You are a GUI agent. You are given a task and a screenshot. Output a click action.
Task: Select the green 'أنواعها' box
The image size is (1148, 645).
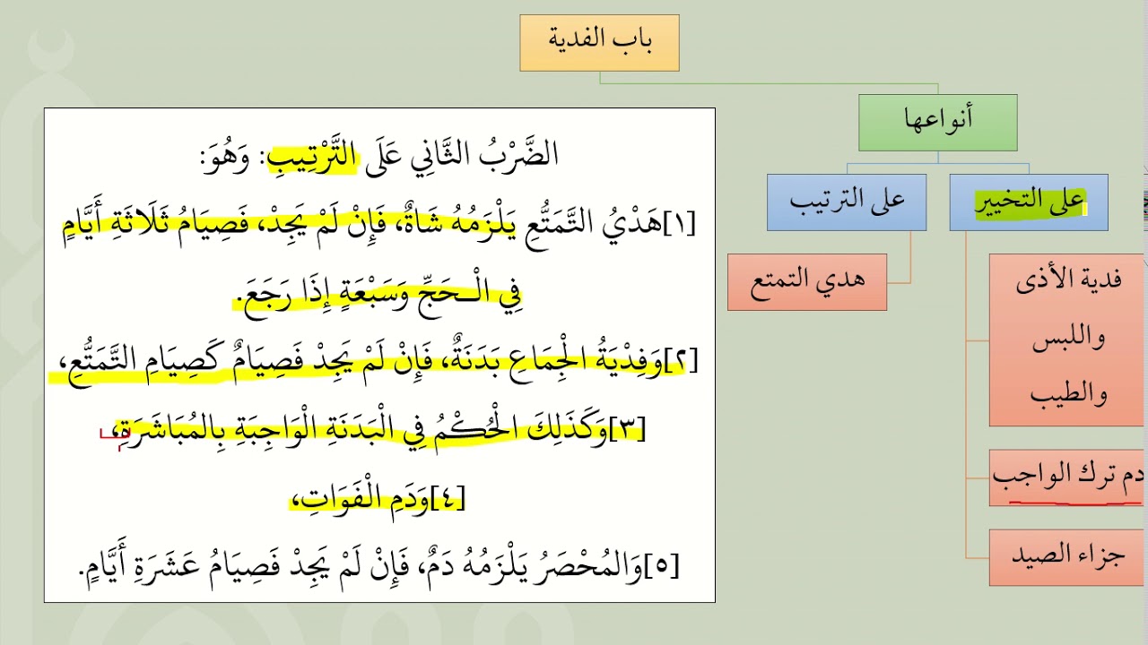938,123
